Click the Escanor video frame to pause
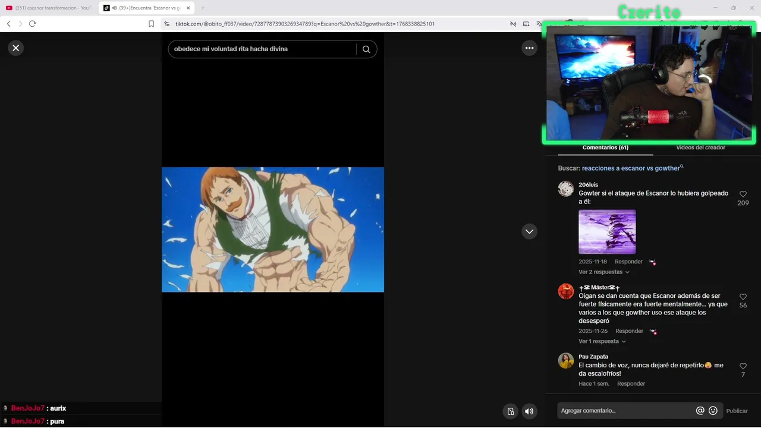761x428 pixels. [273, 229]
